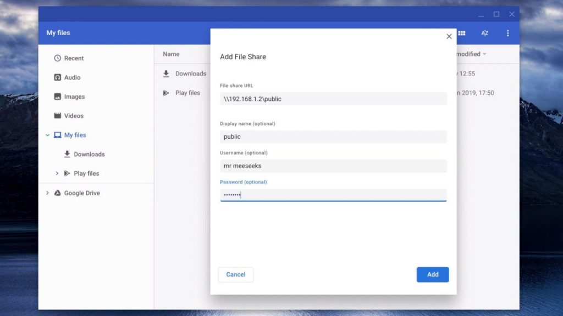Expand the Google Drive tree
The height and width of the screenshot is (316, 563).
[x=47, y=193]
